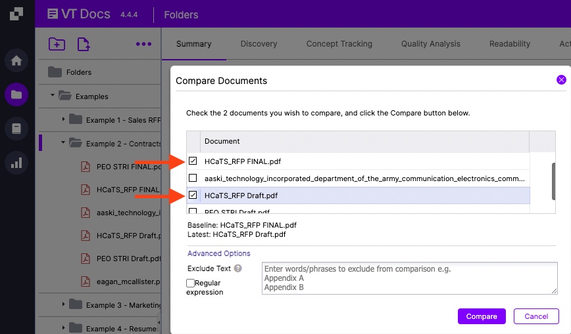
Task: Switch to the Discovery tab
Action: [259, 44]
